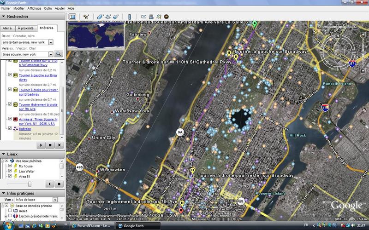Open Tourner à gauche sur Broadway link
This screenshot has width=369, height=230.
tap(38, 77)
